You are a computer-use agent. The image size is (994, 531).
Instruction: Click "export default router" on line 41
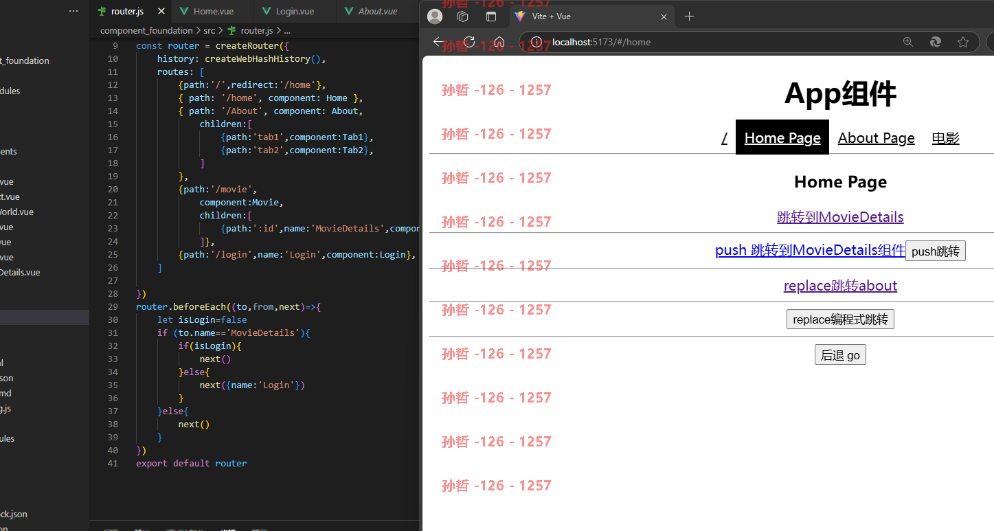(x=191, y=464)
